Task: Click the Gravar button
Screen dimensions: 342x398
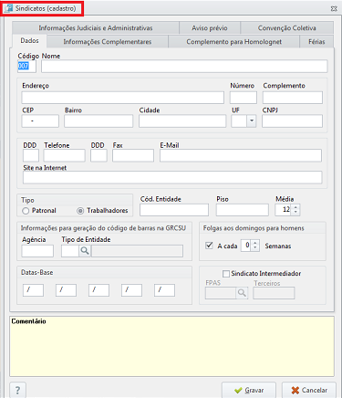Action: pos(249,390)
